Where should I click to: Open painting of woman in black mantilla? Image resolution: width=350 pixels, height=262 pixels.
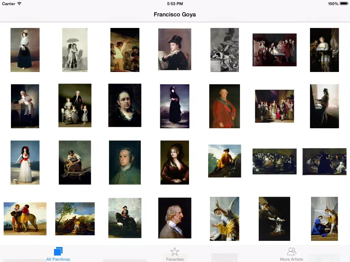click(x=175, y=106)
